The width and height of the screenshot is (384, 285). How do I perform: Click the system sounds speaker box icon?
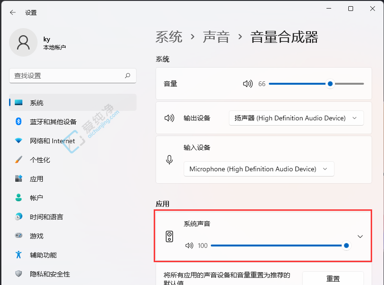coord(169,236)
